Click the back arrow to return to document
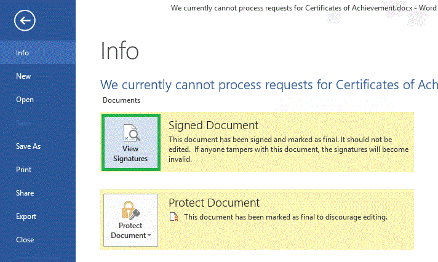 pyautogui.click(x=25, y=21)
